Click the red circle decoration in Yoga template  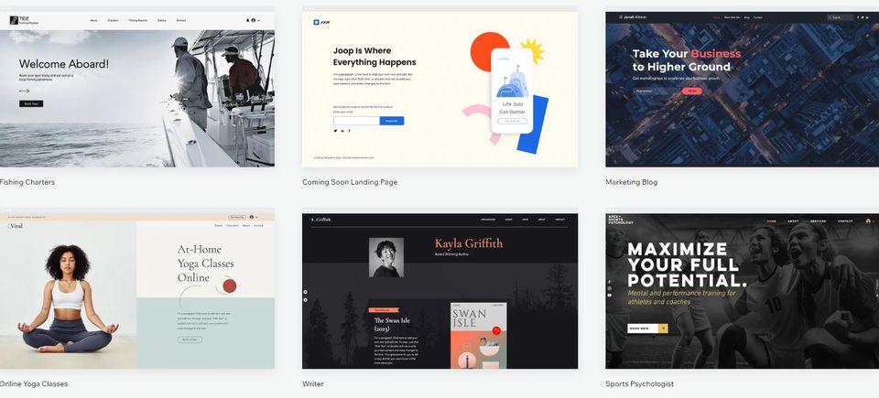point(230,285)
